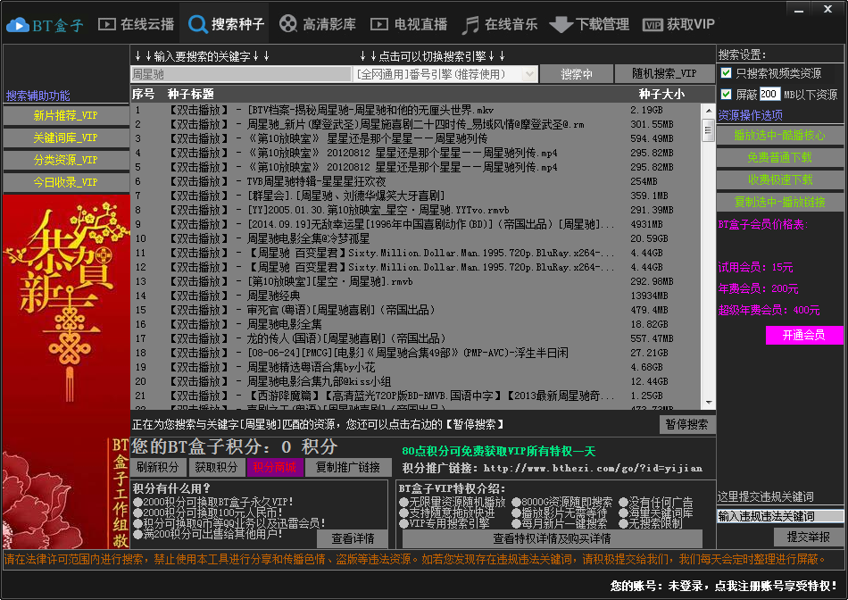Click 播放选中-酷播核心 button

click(x=780, y=135)
